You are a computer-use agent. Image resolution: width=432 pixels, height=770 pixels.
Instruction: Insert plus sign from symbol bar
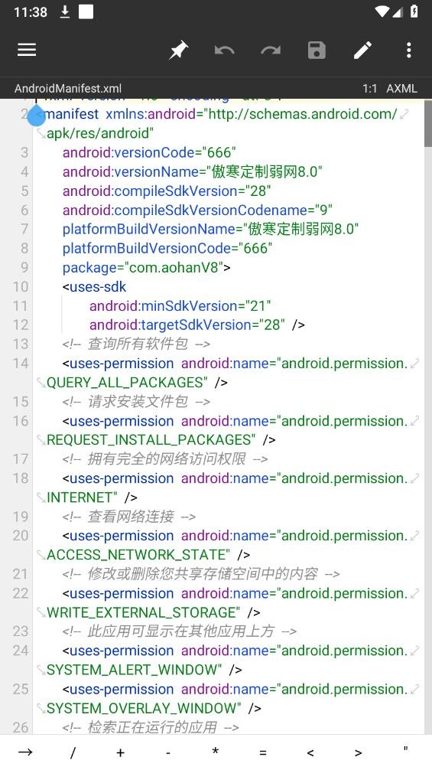coord(120,753)
